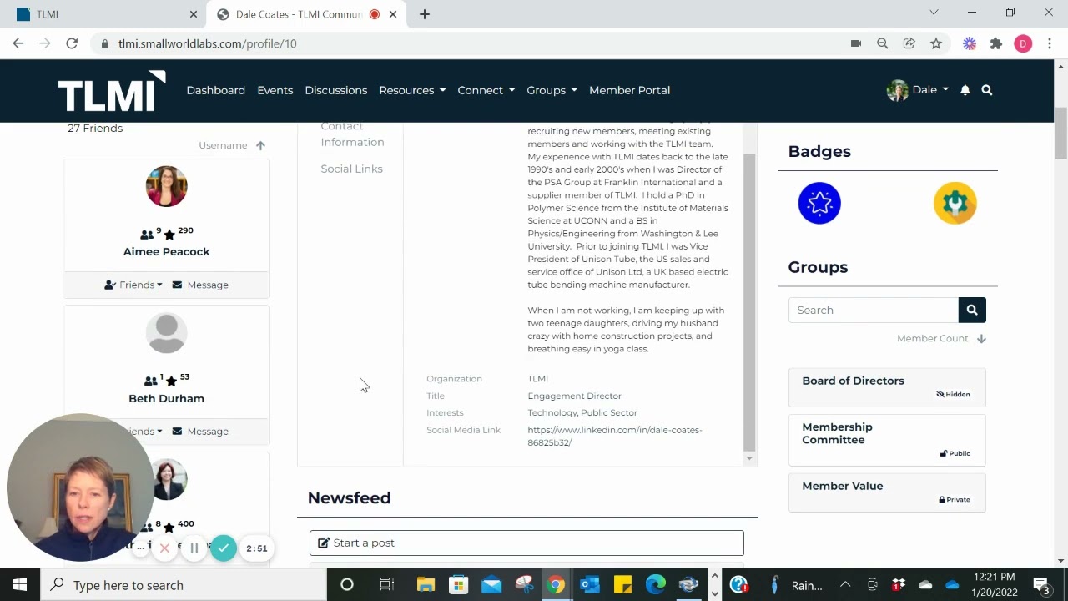Open the Groups navigation menu

point(552,90)
